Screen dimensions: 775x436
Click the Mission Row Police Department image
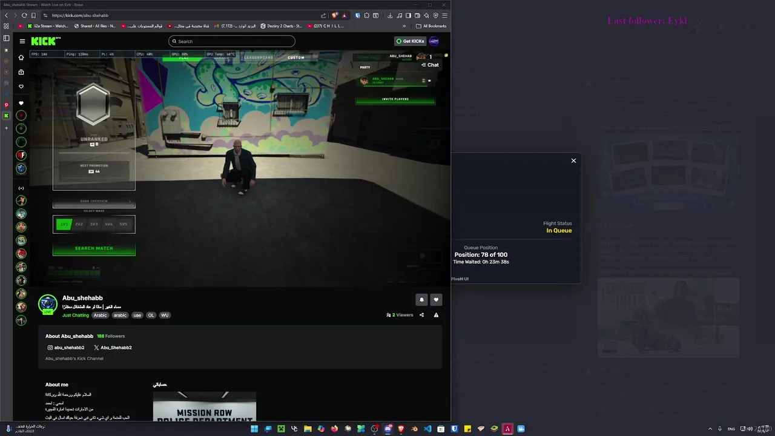(x=205, y=406)
